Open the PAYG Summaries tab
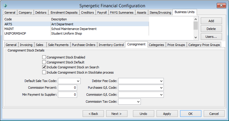This screenshot has height=121, width=229. (x=122, y=13)
